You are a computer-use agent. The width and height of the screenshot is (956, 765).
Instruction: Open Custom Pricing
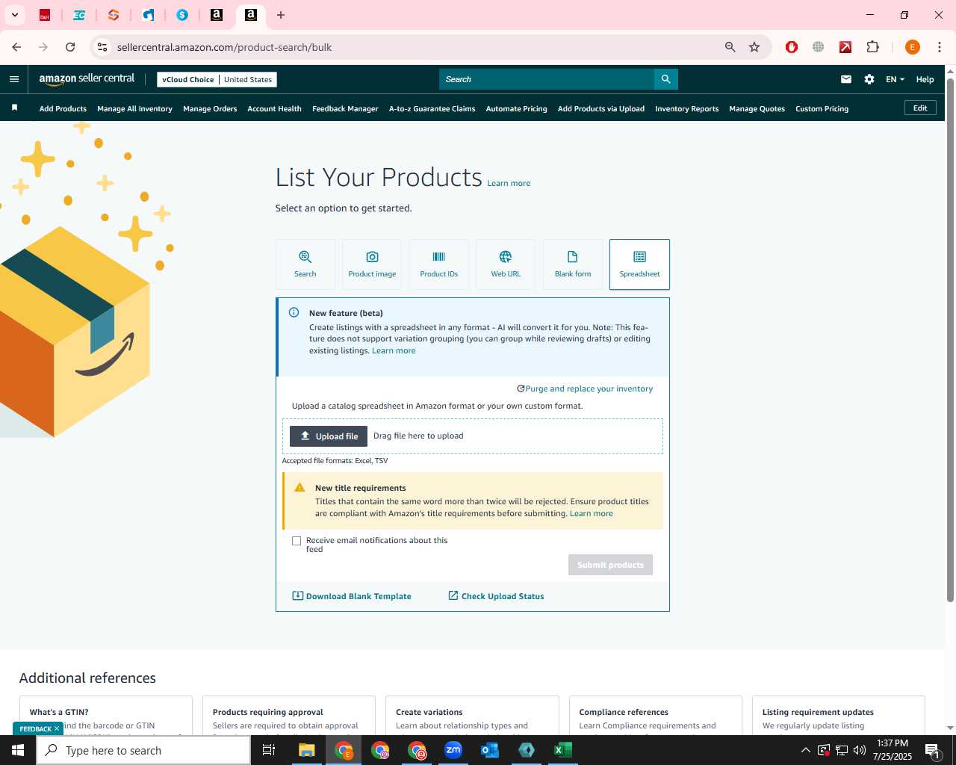click(x=822, y=109)
